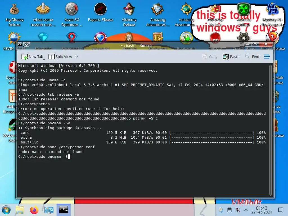Launch Papers, Please desktop icon
This screenshot has height=216, width=288.
coord(100,12)
